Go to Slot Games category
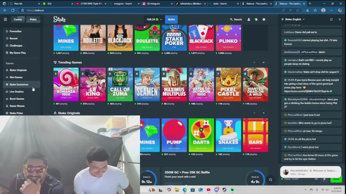The height and width of the screenshot is (194, 346). coord(22,77)
